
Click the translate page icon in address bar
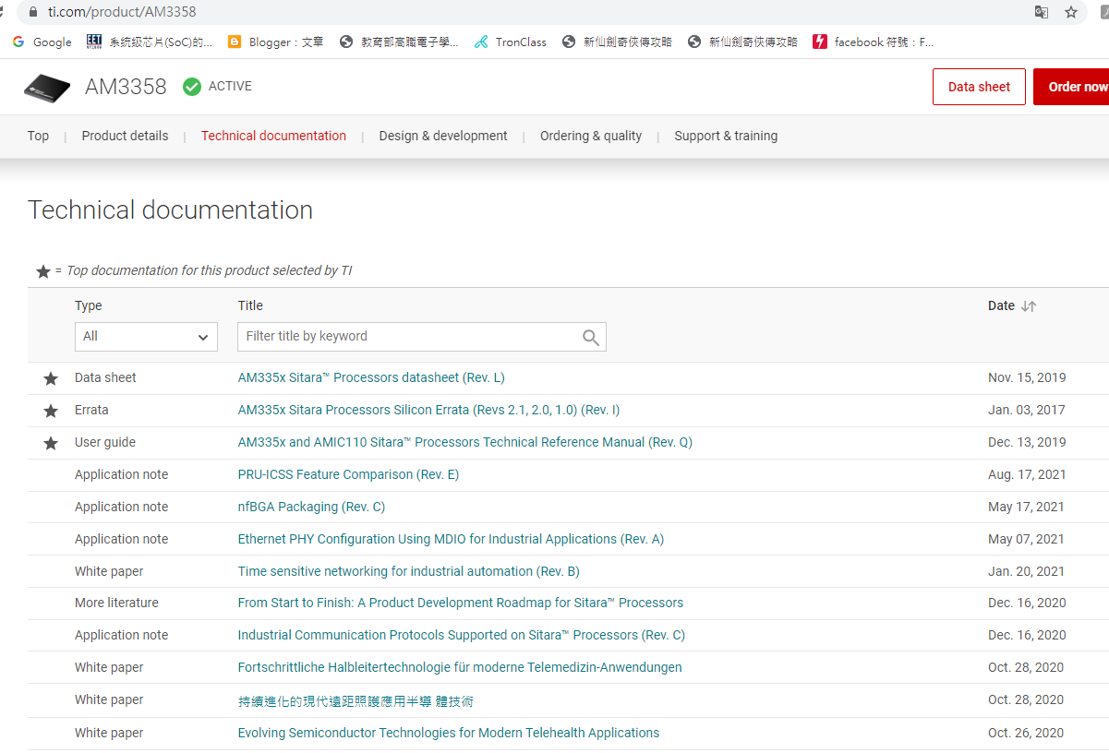(x=1042, y=12)
